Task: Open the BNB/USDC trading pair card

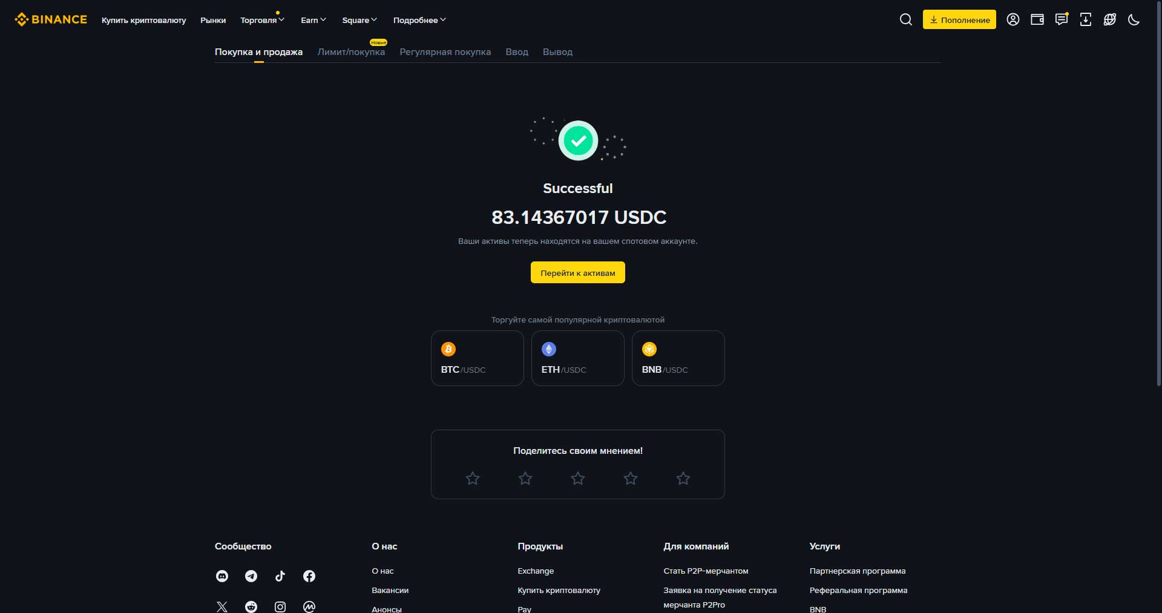Action: (678, 358)
